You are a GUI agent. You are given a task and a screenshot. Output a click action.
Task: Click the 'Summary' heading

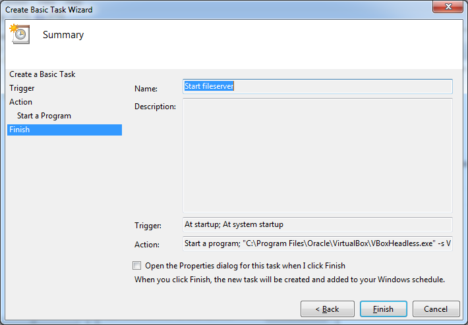63,35
